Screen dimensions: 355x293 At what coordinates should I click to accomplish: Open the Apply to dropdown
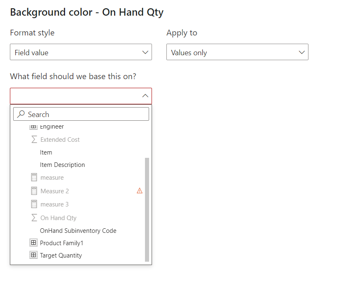click(237, 52)
